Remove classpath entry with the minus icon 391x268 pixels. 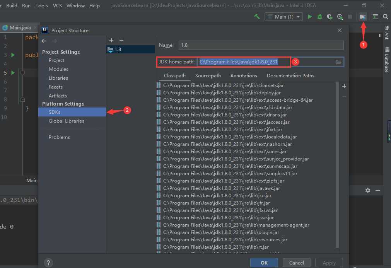coord(344,96)
